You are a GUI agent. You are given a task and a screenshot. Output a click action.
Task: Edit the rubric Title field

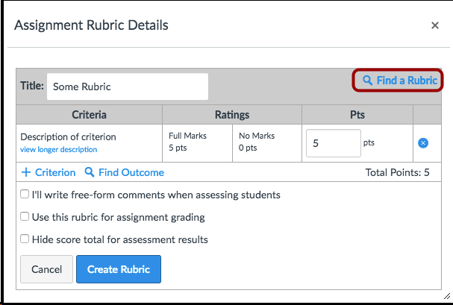tap(128, 87)
